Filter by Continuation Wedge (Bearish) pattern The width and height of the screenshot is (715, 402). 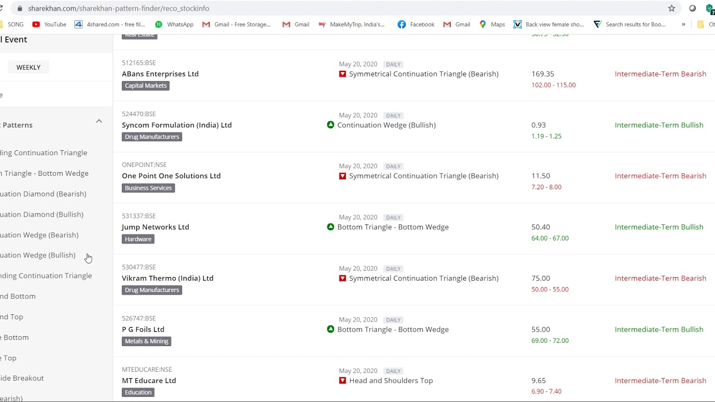pos(39,235)
